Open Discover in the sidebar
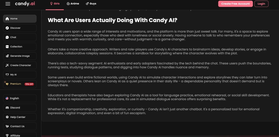 tap(20, 28)
